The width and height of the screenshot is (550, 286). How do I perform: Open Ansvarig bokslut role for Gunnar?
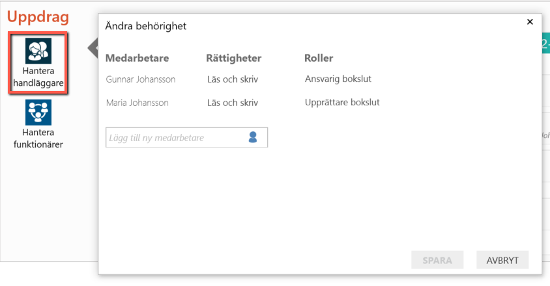[x=338, y=79]
